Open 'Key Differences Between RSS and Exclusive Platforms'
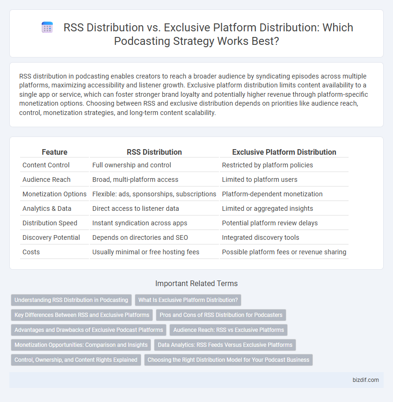 (x=82, y=315)
